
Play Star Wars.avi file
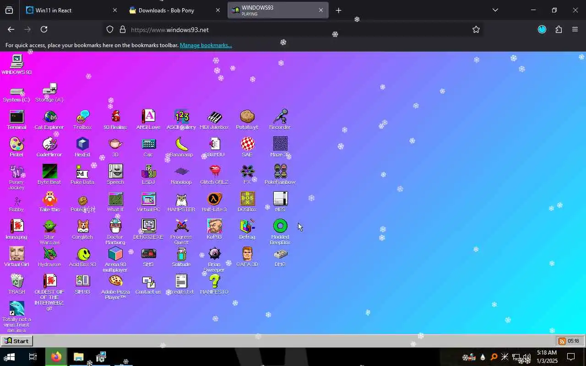(49, 232)
